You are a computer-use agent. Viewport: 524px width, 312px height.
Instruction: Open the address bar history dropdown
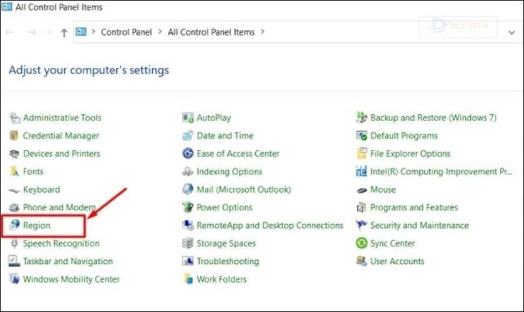coord(512,32)
